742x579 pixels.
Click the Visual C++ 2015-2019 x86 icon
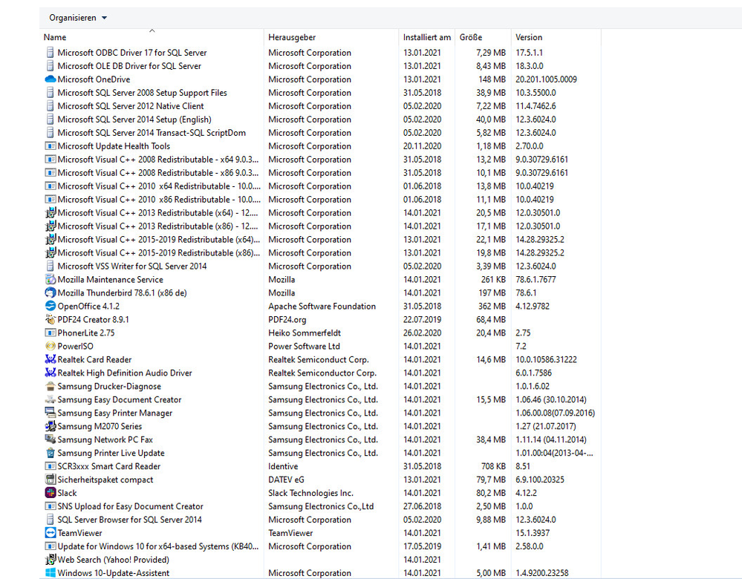coord(51,253)
